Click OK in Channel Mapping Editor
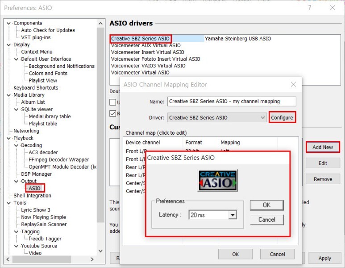The image size is (345, 268). coord(235,254)
